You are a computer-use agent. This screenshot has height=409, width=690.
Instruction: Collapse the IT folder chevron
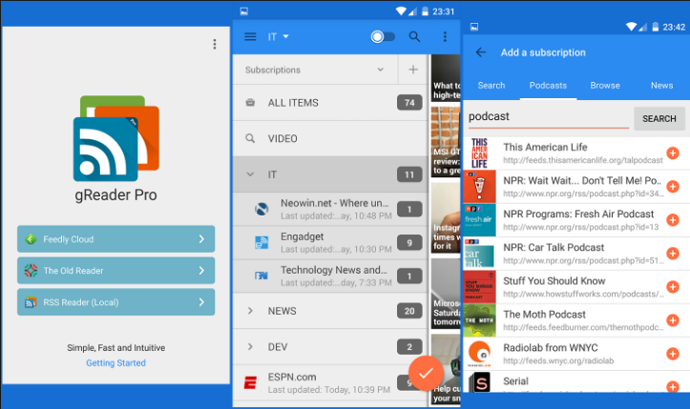coord(250,174)
